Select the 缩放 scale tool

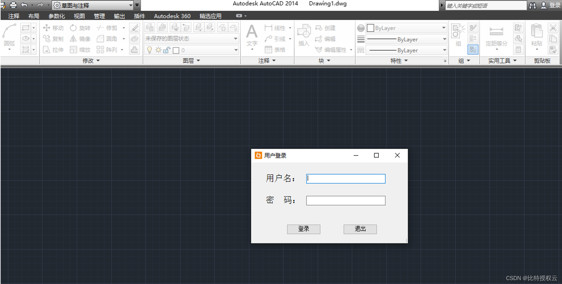tap(80, 50)
